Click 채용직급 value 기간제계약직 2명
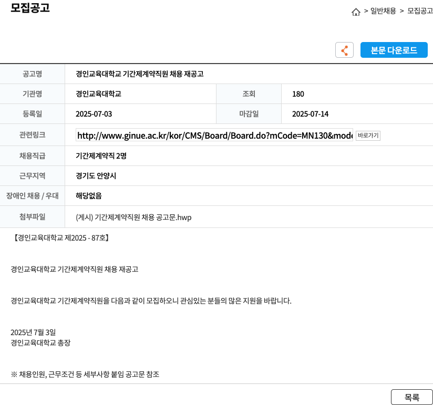This screenshot has width=433, height=405. coord(101,156)
